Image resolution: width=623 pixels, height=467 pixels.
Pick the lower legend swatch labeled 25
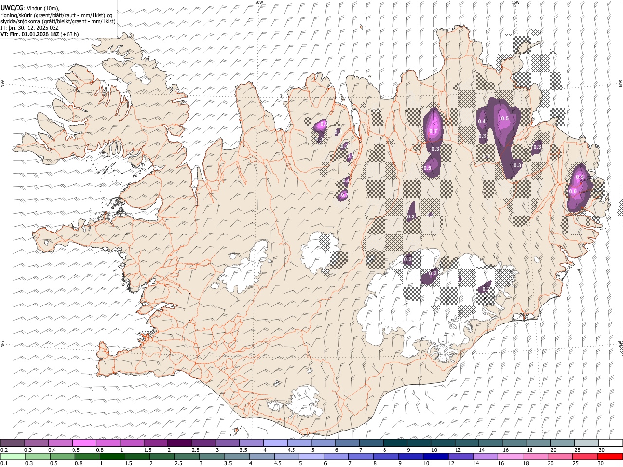point(586,456)
